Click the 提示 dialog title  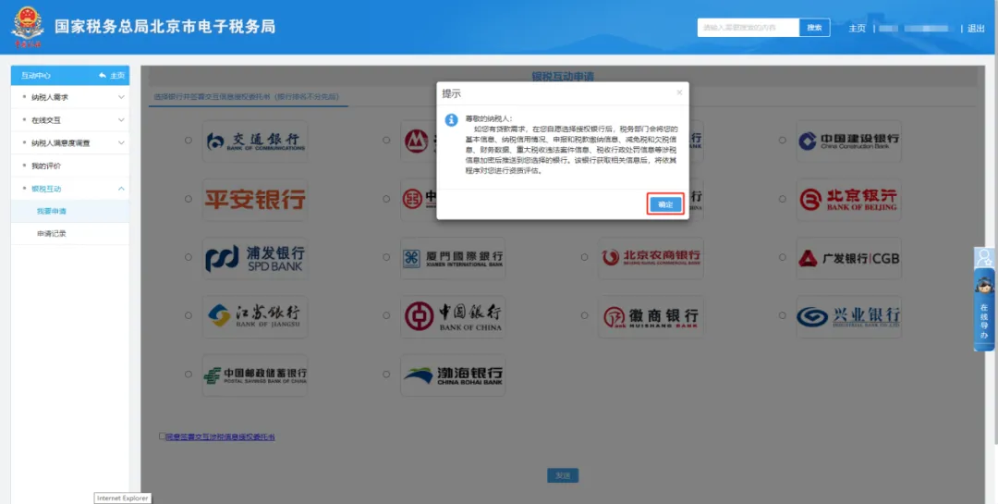452,93
